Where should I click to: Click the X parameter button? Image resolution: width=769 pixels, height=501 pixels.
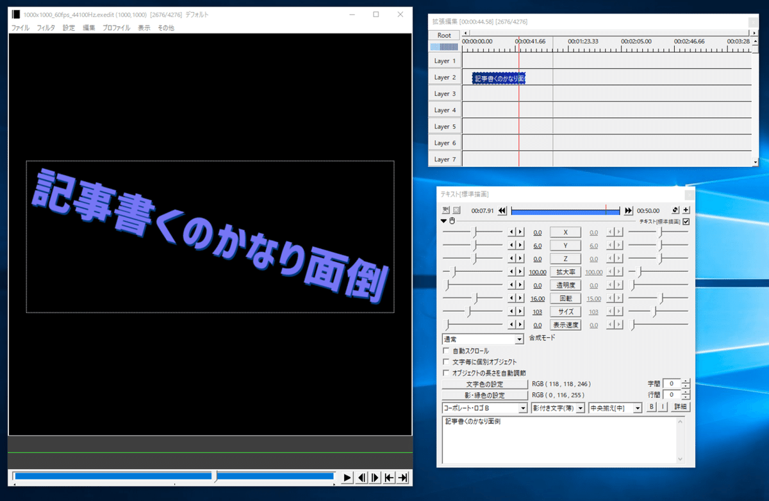[x=566, y=233]
